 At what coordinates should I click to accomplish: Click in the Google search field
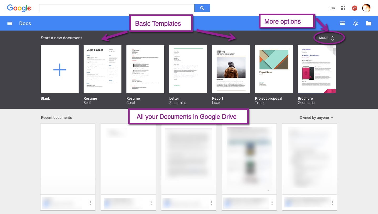pyautogui.click(x=116, y=8)
